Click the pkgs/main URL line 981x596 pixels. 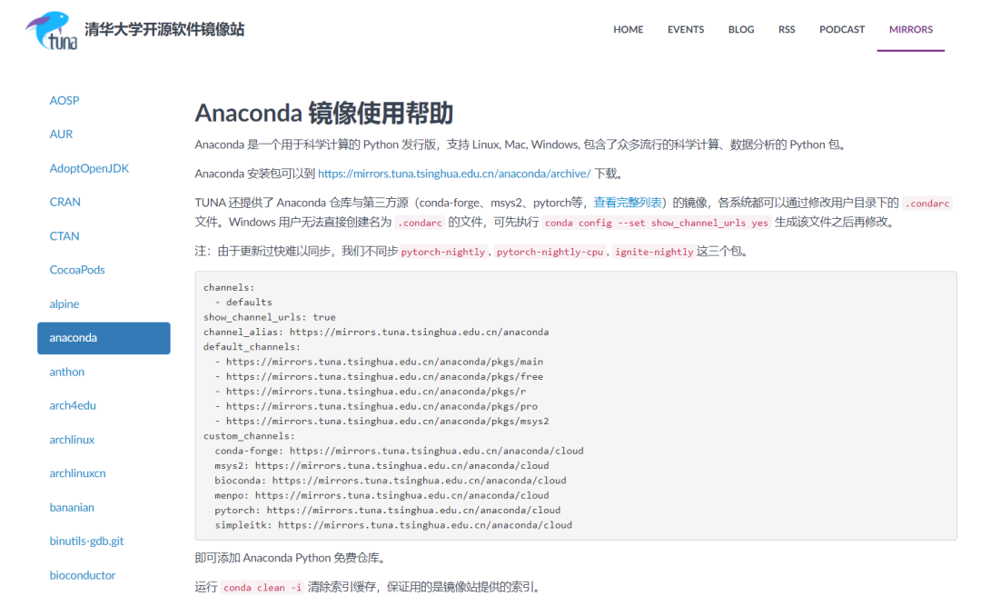379,362
